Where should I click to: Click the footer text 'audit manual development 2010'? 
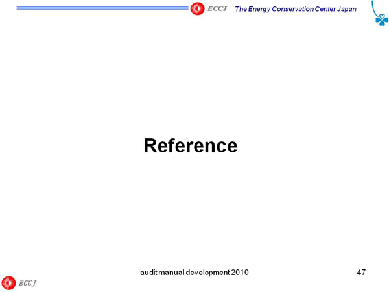(194, 273)
